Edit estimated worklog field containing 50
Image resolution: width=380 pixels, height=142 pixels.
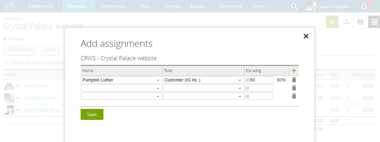point(259,80)
